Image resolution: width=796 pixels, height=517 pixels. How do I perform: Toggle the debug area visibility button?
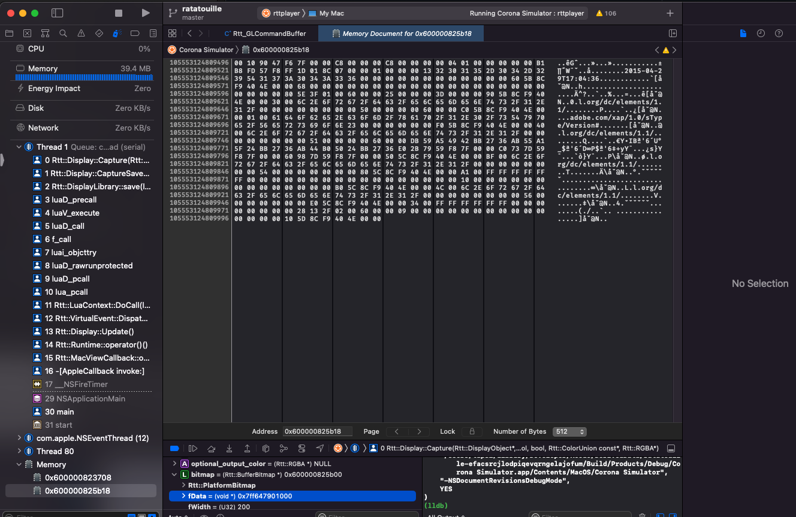tap(174, 448)
